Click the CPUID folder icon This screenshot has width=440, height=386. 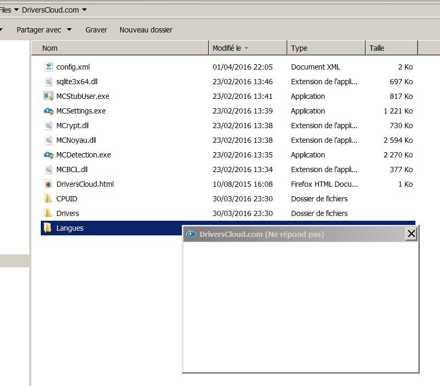48,199
